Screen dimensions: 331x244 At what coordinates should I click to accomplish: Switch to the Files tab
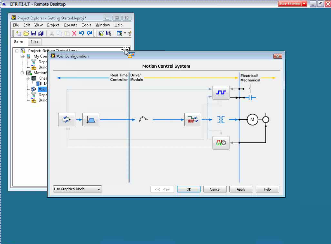coord(34,42)
